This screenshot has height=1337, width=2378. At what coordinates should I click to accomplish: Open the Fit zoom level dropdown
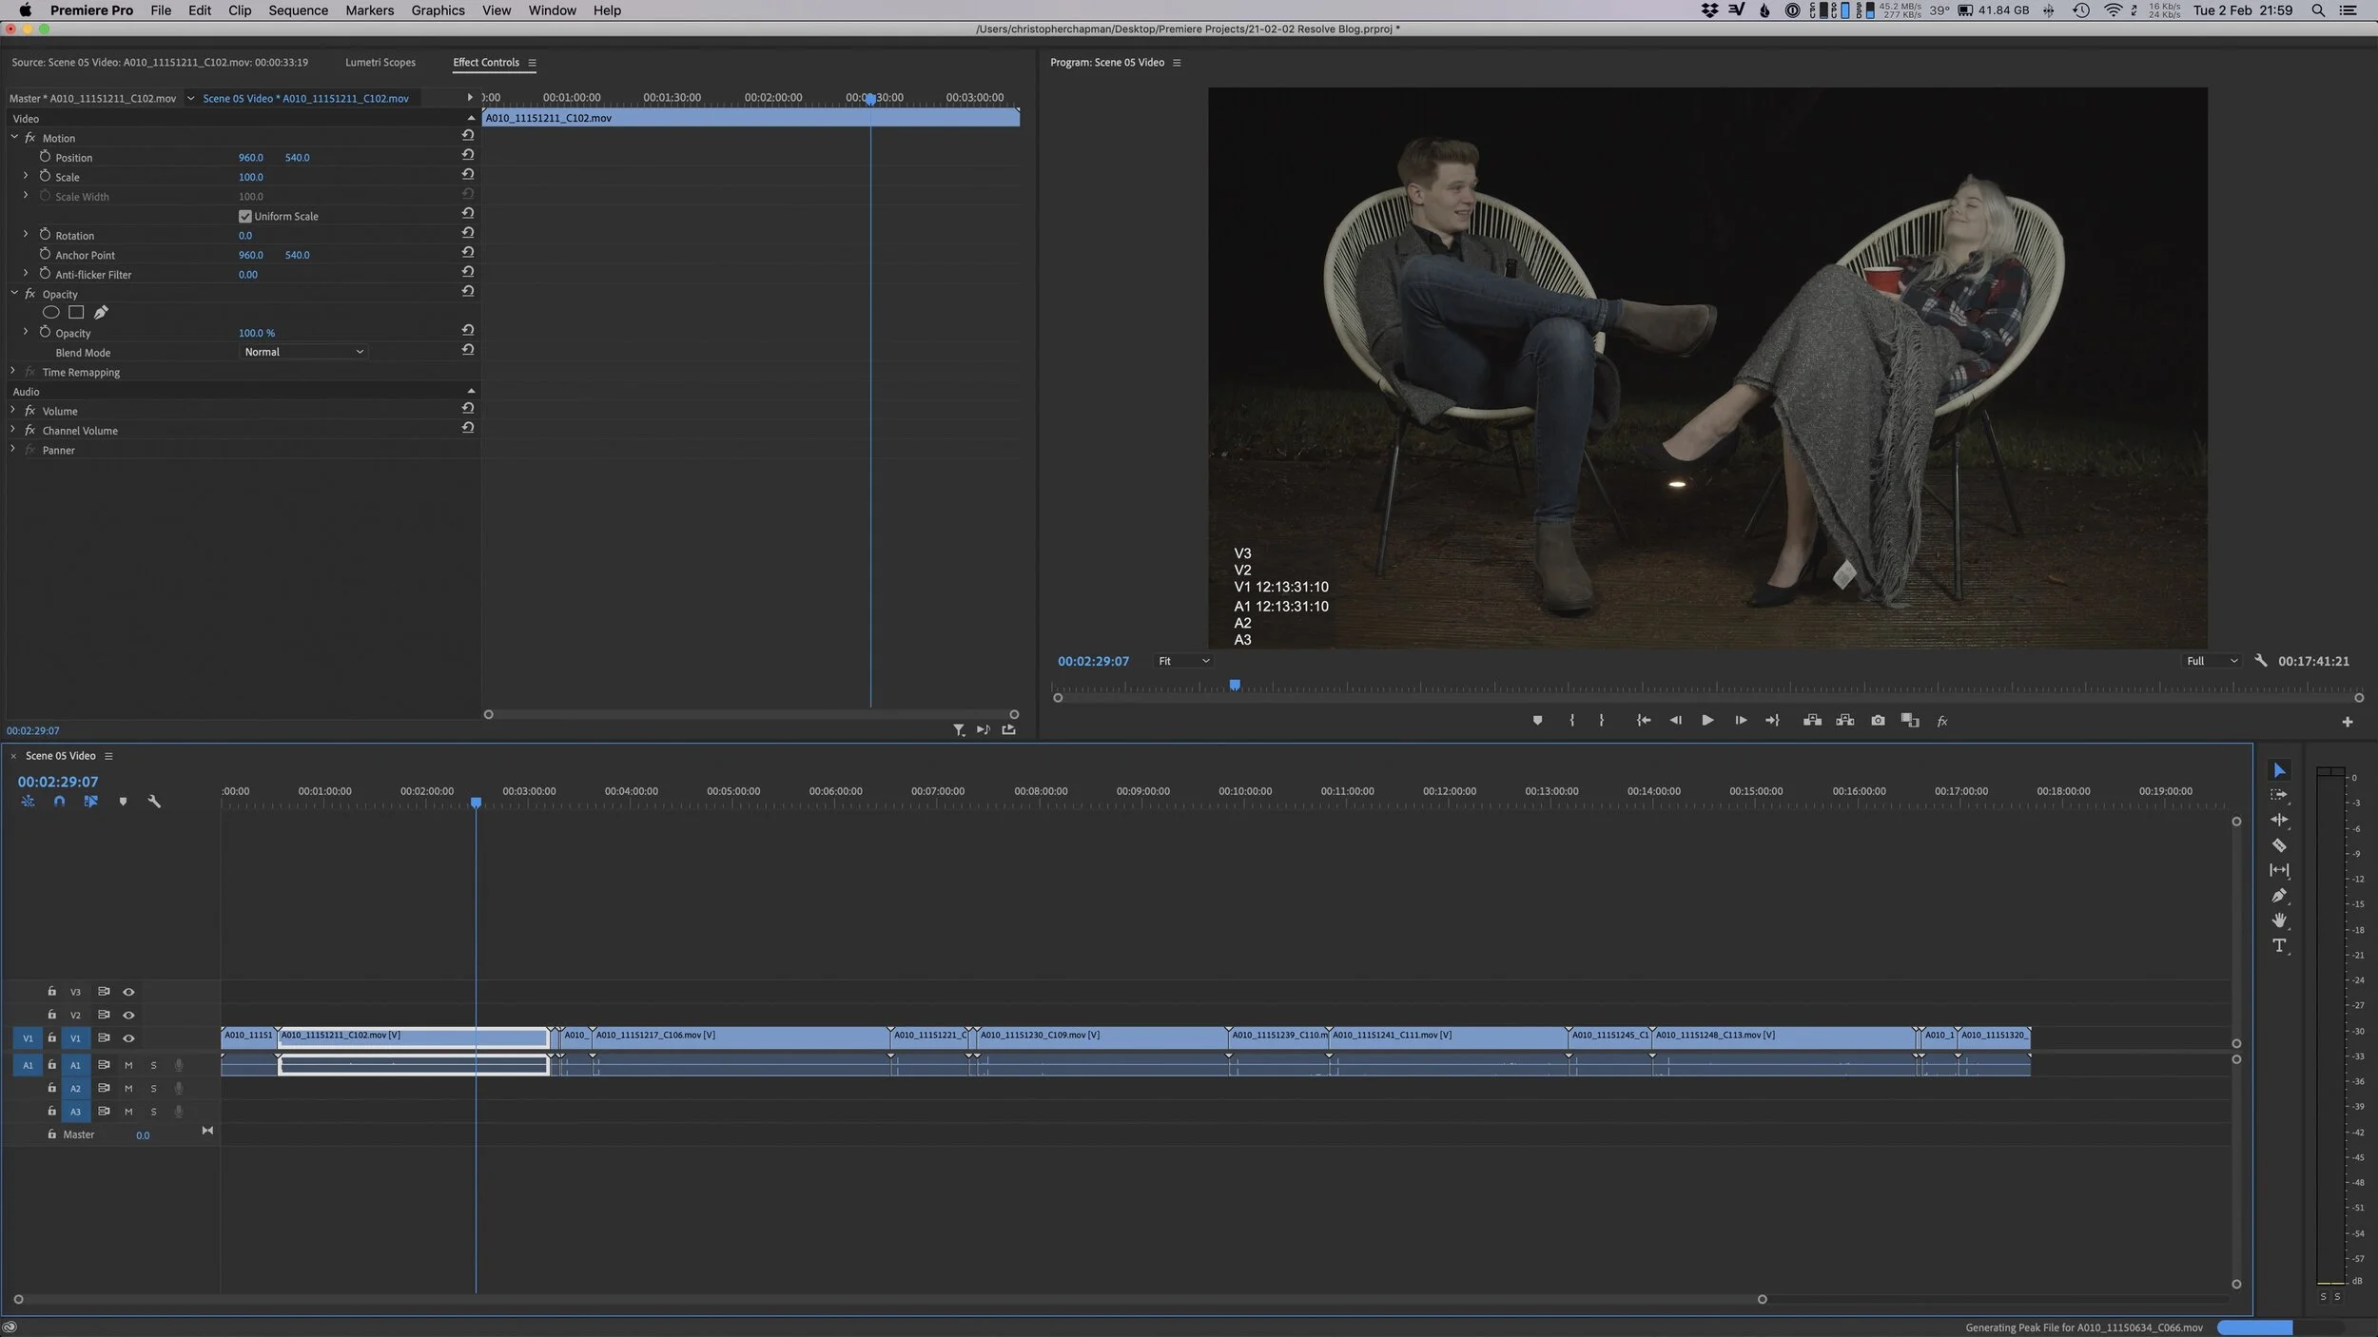1182,661
